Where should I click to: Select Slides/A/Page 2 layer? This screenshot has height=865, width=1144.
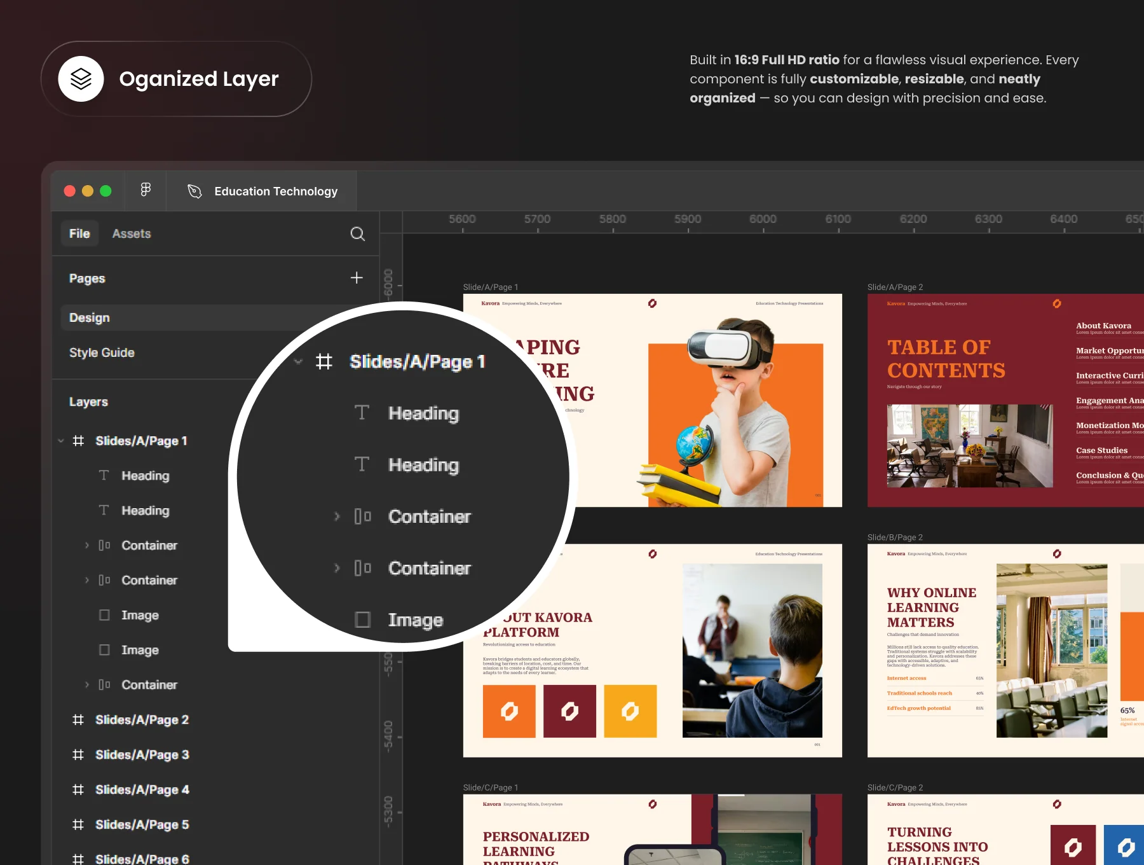coord(142,719)
